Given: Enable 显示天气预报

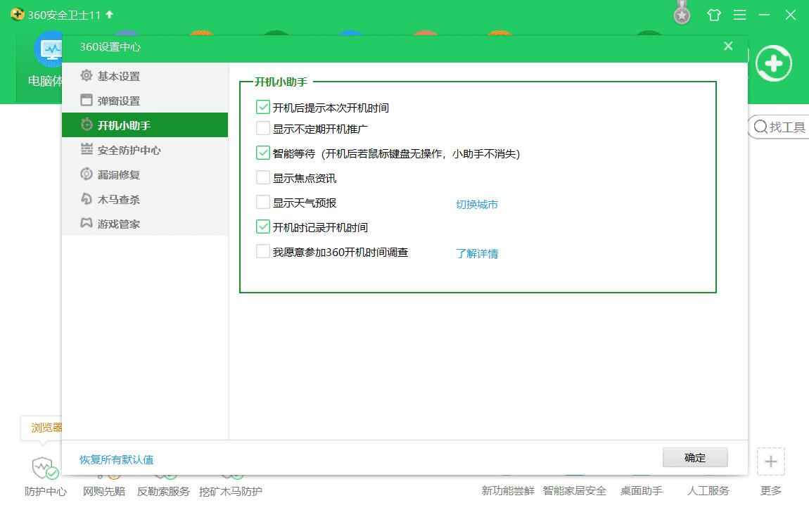Looking at the screenshot, I should coord(263,203).
